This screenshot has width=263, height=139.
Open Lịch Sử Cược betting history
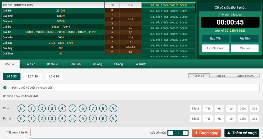pyautogui.click(x=216, y=48)
